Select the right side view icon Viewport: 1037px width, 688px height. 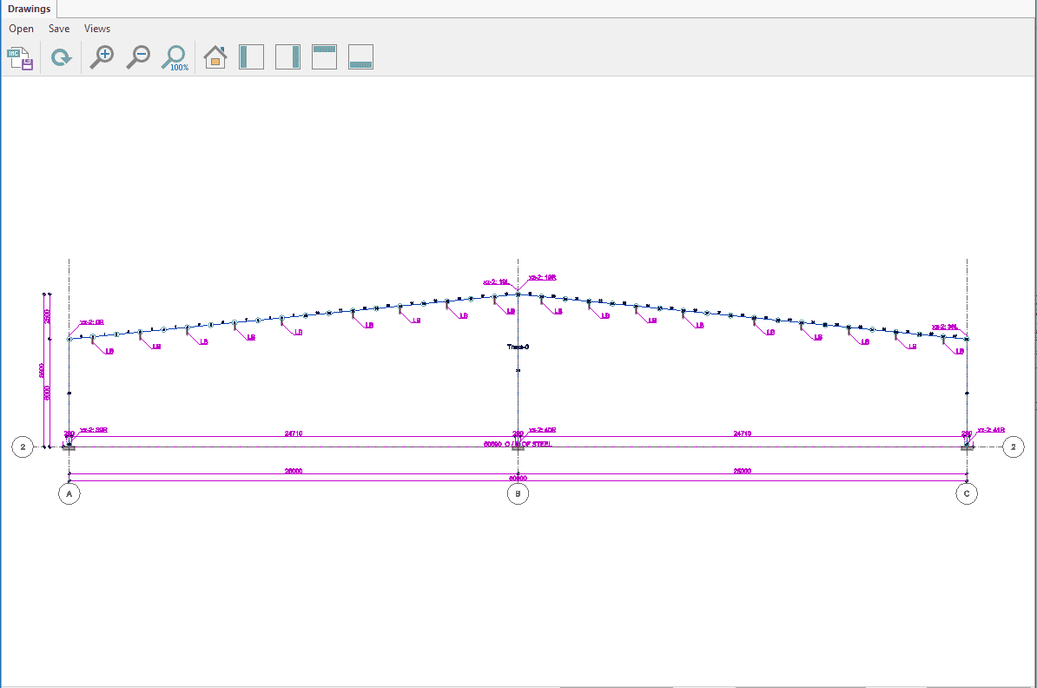click(x=287, y=58)
